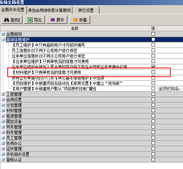The image size is (183, 169).
Task: Check the 【材料维护】只有审核后的信息才可使用 checkbox
Action: pyautogui.click(x=153, y=72)
